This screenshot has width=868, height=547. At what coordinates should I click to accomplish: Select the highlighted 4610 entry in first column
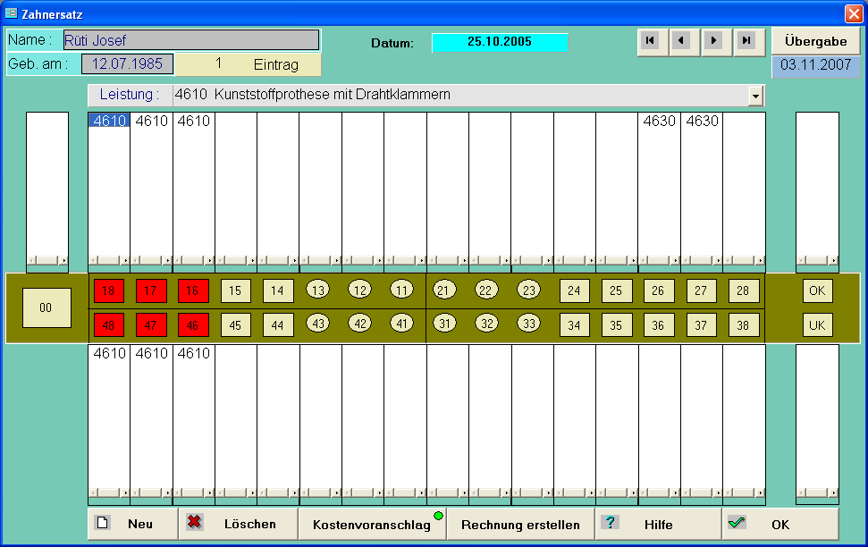point(109,121)
